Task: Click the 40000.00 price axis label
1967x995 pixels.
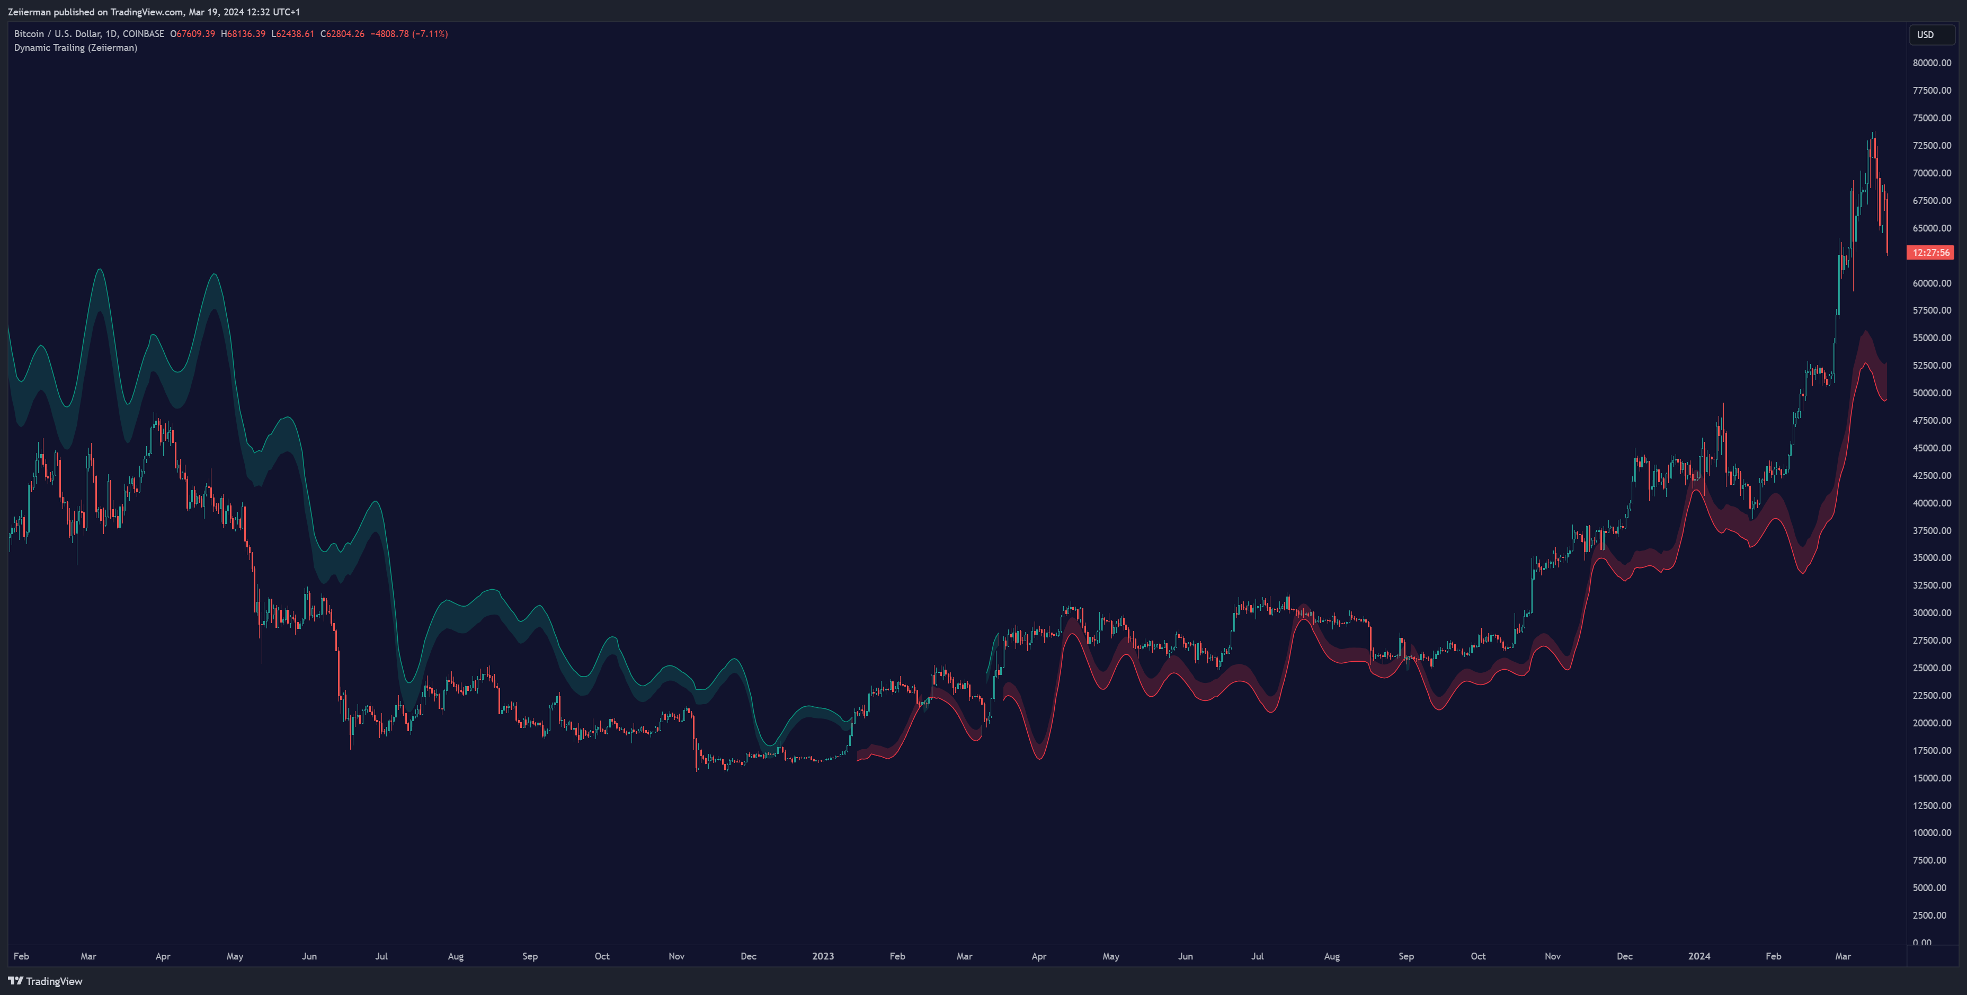Action: click(1932, 503)
